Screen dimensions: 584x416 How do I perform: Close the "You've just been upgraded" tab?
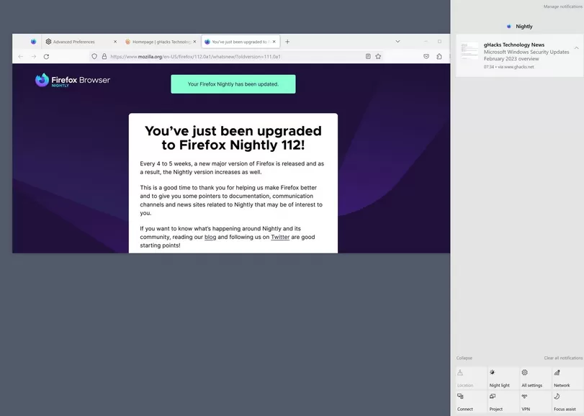[274, 42]
